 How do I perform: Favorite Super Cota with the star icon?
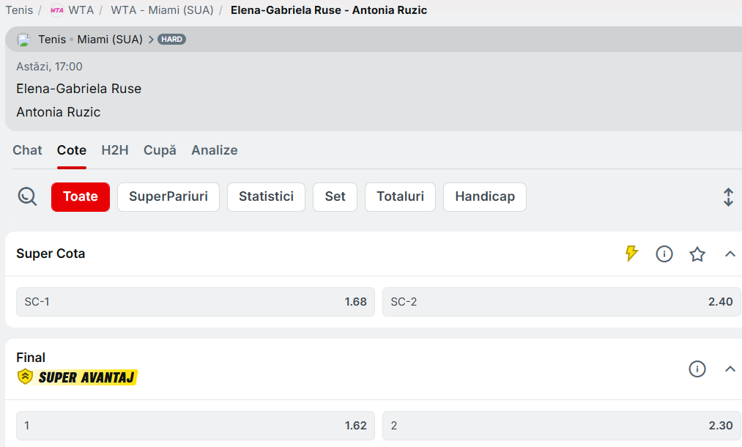click(x=697, y=254)
